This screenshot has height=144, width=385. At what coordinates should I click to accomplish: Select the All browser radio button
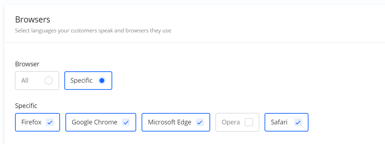(49, 81)
